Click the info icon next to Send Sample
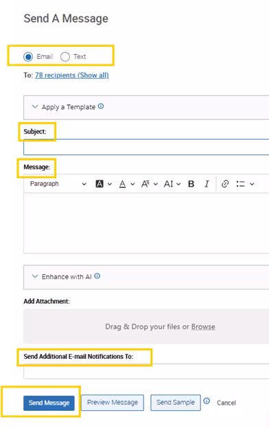Viewport: 269px width, 428px height. click(x=207, y=401)
